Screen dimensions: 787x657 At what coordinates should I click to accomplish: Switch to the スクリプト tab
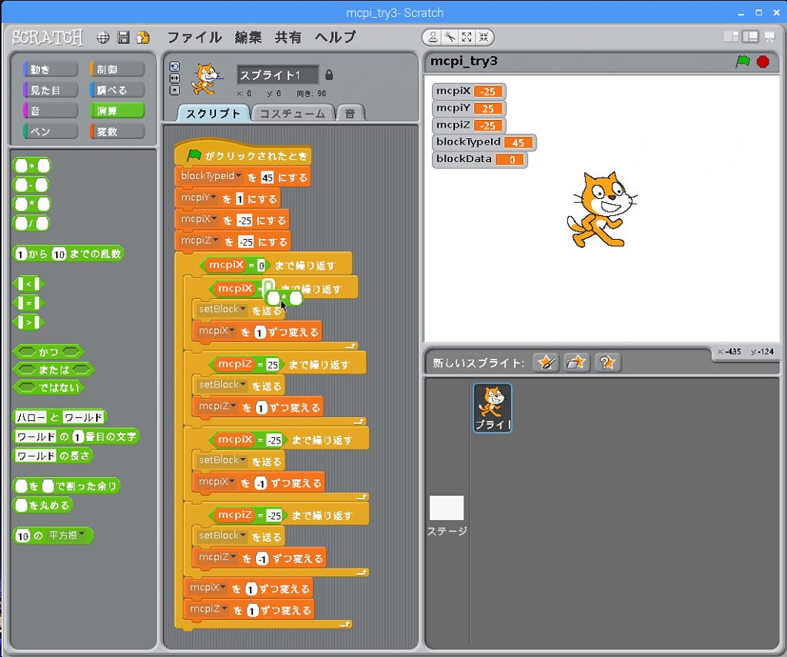click(214, 114)
